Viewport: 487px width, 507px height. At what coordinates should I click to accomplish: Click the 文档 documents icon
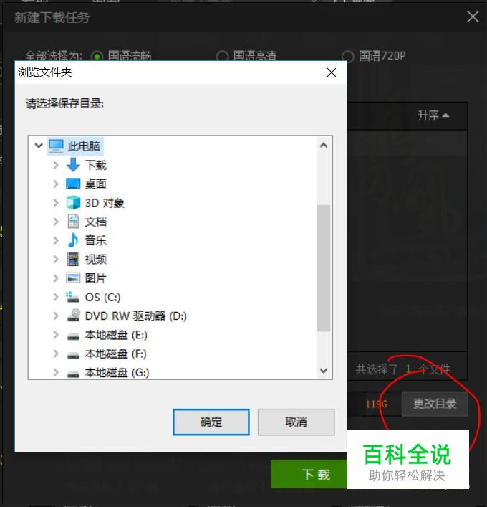coord(73,222)
